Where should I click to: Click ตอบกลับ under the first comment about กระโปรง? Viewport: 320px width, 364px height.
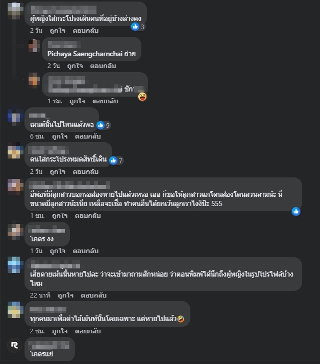coord(86,31)
